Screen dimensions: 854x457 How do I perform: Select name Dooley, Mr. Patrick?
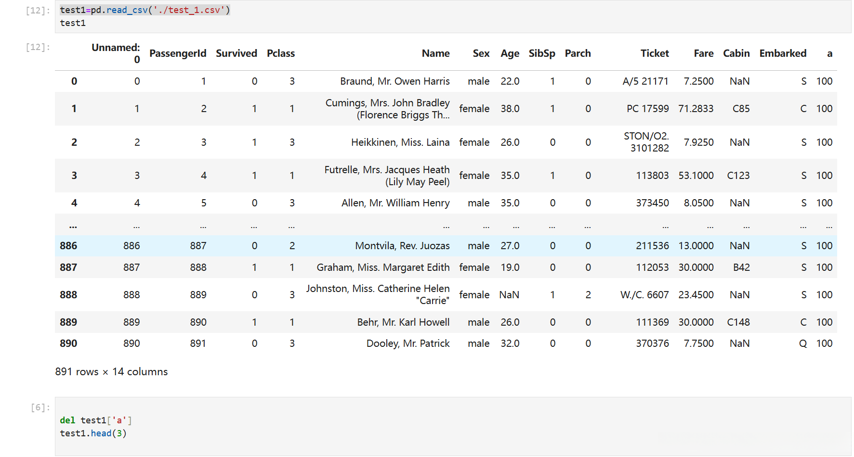tap(408, 343)
